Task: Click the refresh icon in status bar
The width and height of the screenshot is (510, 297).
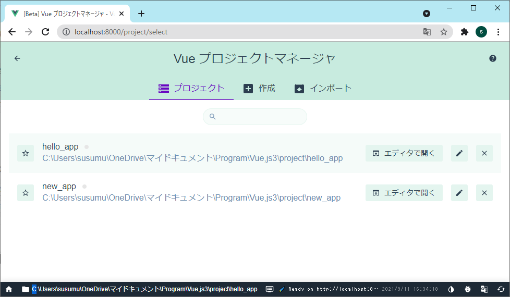Action: (501, 289)
